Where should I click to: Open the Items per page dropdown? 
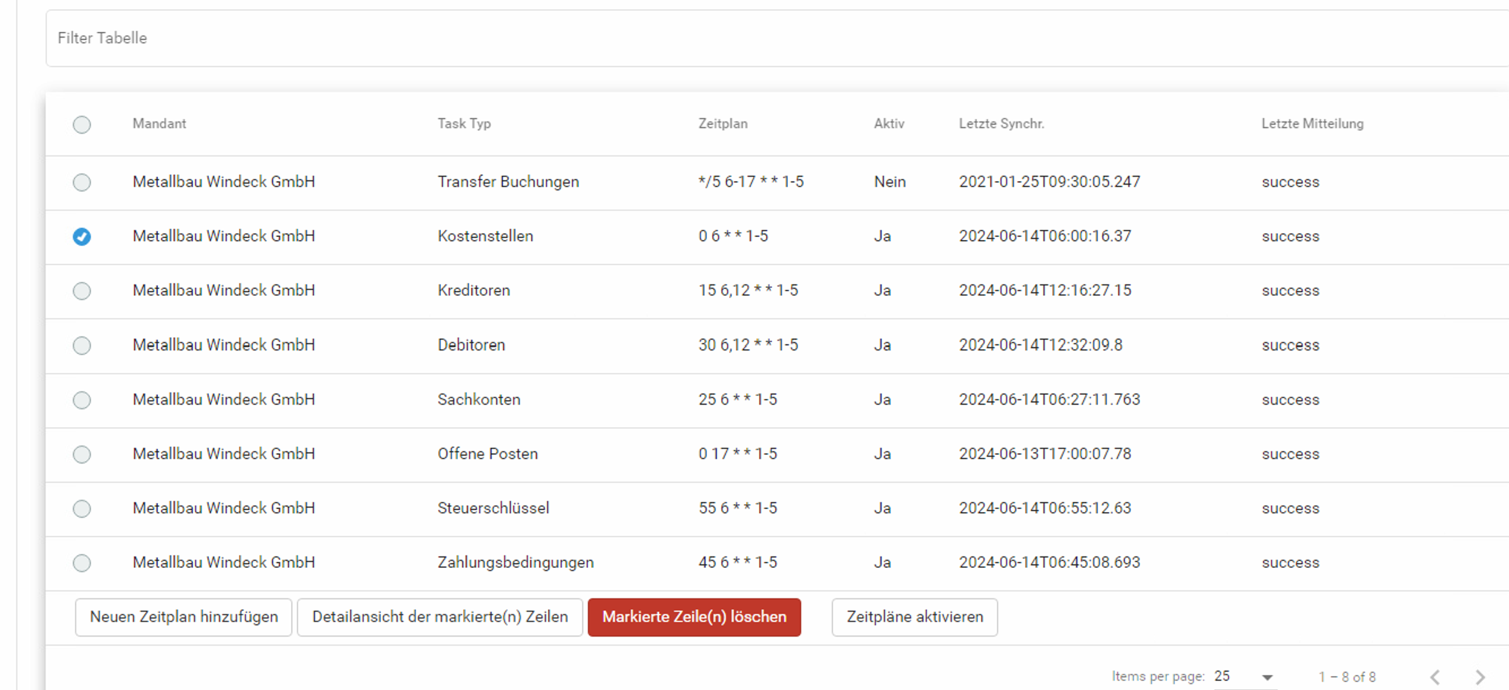pyautogui.click(x=1244, y=677)
